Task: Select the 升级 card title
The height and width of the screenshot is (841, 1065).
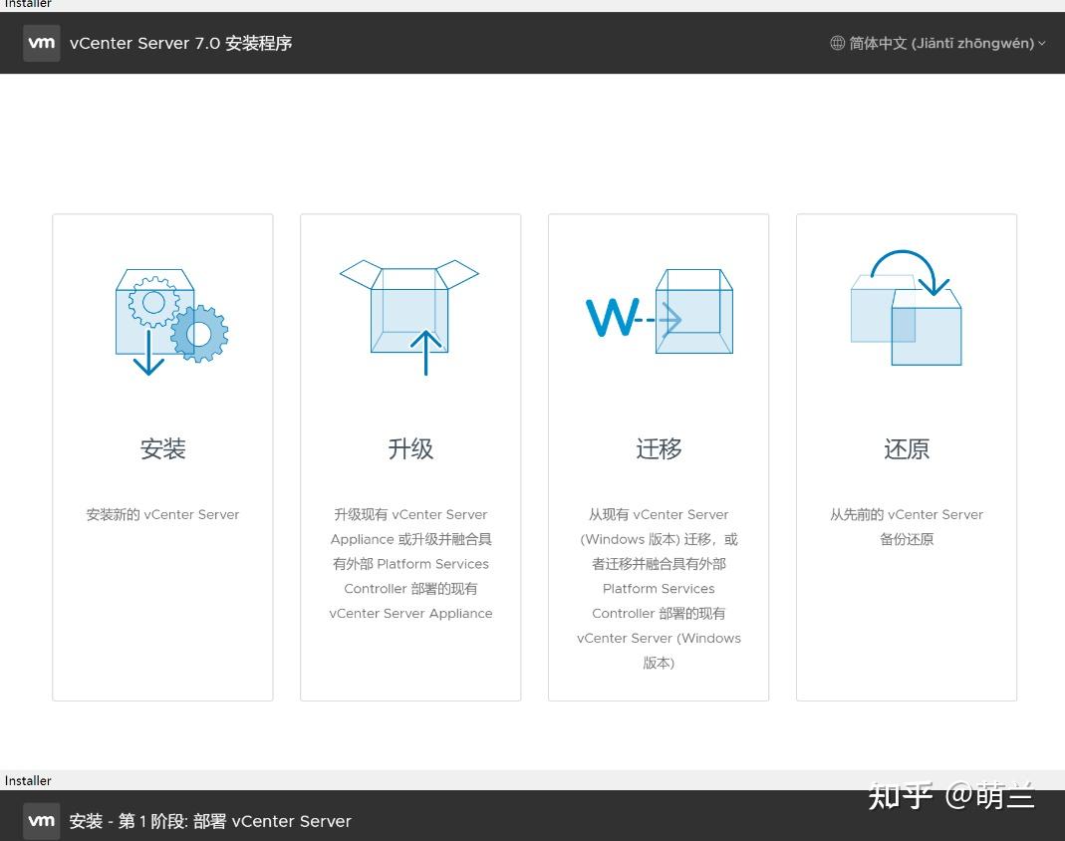Action: [410, 449]
